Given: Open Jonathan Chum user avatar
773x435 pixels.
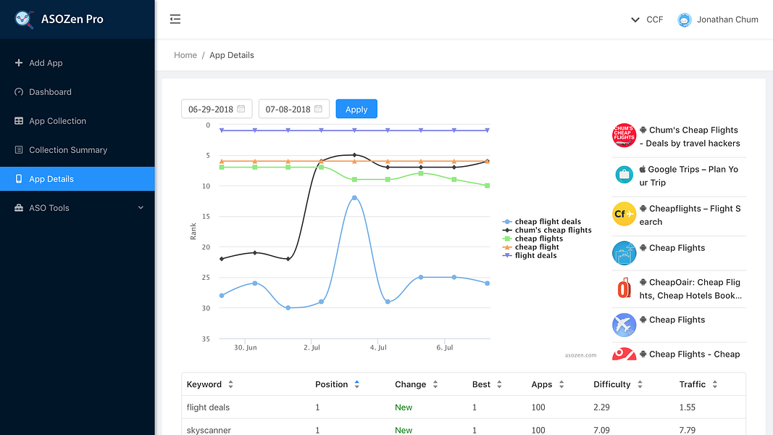Looking at the screenshot, I should pos(685,20).
